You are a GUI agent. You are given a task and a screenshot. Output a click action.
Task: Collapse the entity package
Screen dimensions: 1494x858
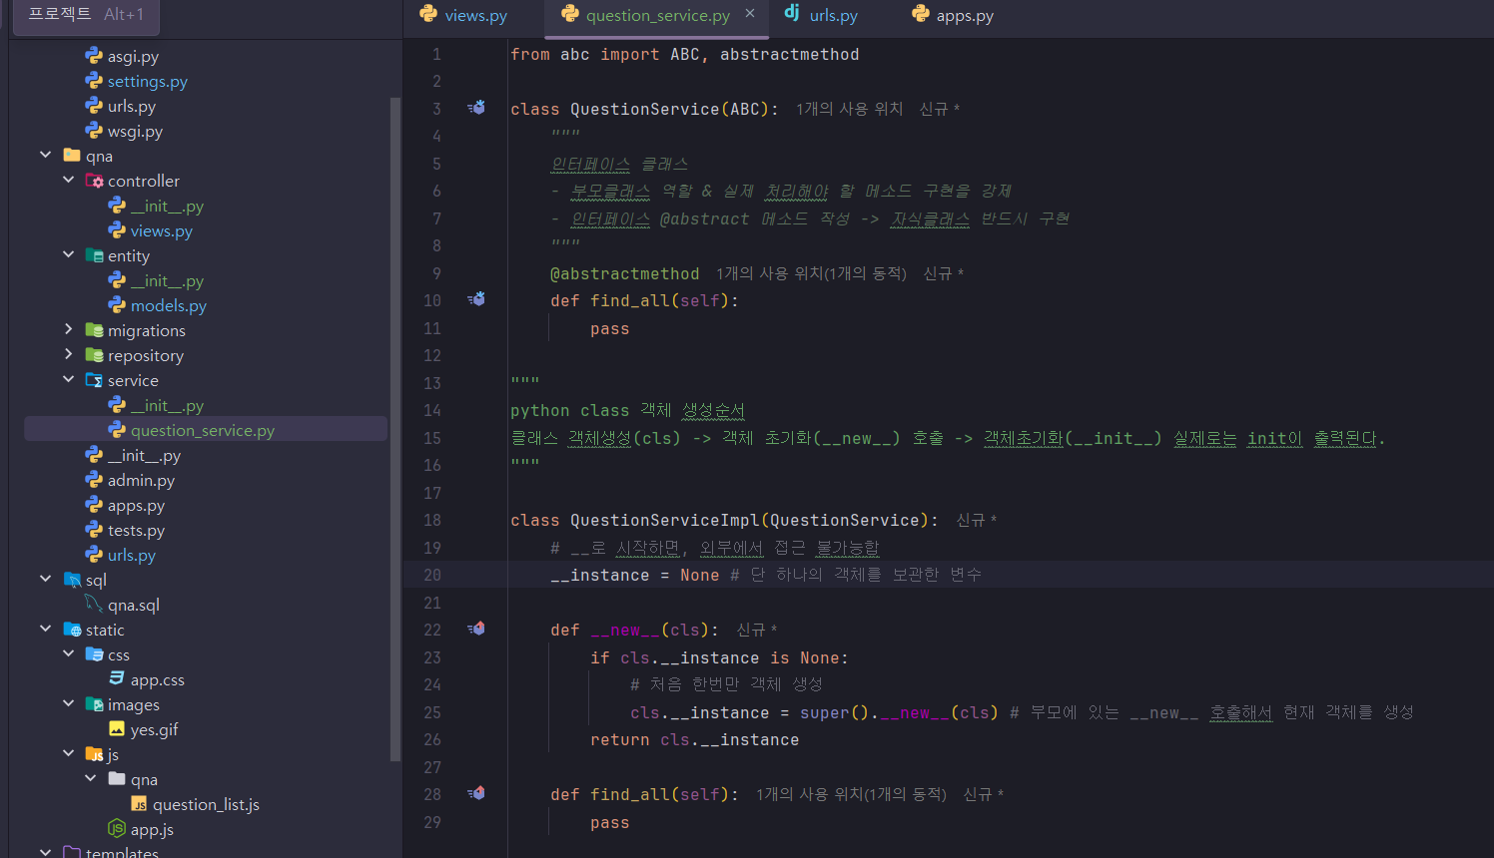point(68,254)
